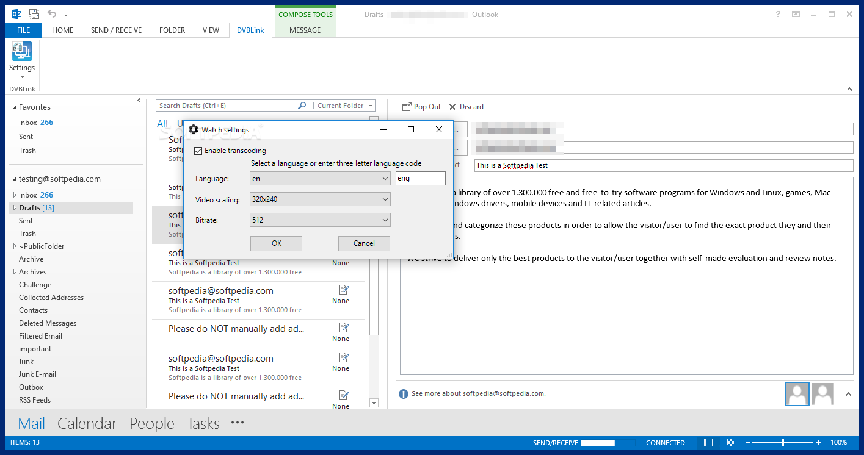Viewport: 864px width, 455px height.
Task: Click the Subject field 'This is a Softpedia Test'
Action: tap(664, 165)
